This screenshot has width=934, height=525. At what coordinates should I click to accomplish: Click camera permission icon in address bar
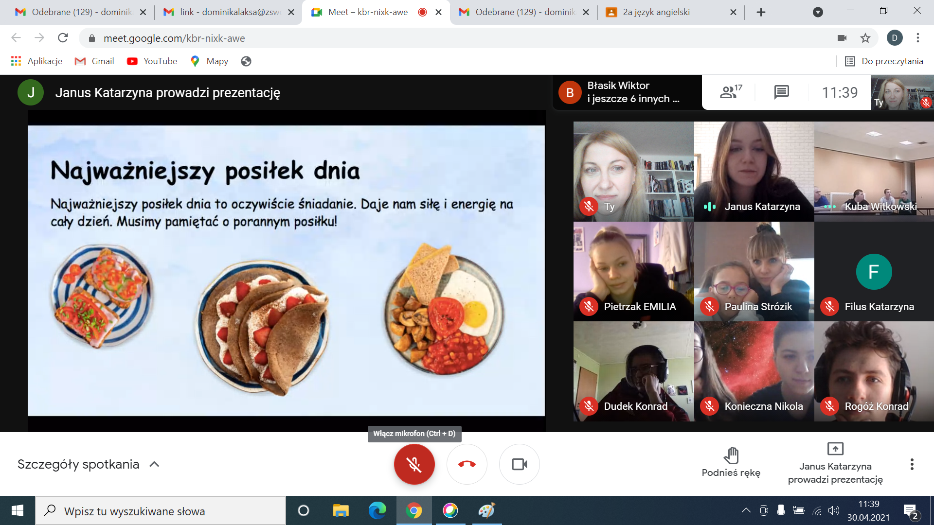(x=842, y=38)
